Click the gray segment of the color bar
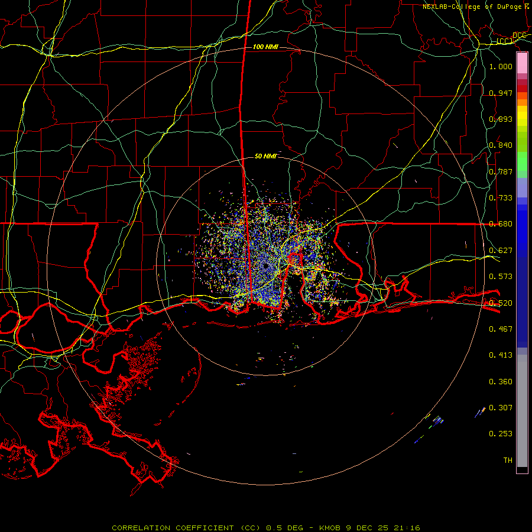532x532 pixels. tap(522, 411)
